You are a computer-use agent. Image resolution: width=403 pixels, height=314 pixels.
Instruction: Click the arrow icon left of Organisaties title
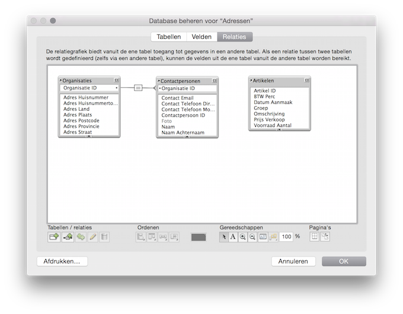pos(60,81)
